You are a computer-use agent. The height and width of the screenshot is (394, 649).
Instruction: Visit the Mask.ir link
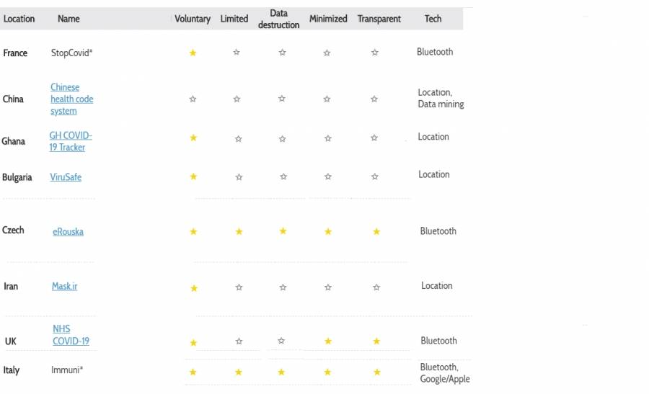tap(64, 286)
